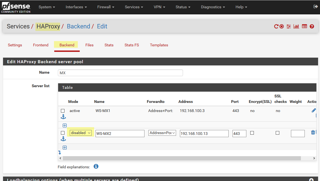
Task: Click the empty Weight field for WS-MX2
Action: tap(298, 134)
